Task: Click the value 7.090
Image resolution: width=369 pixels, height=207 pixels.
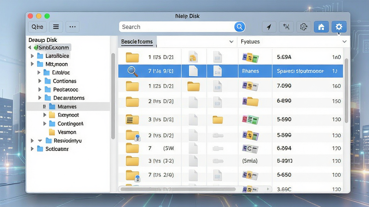Action: coord(284,86)
